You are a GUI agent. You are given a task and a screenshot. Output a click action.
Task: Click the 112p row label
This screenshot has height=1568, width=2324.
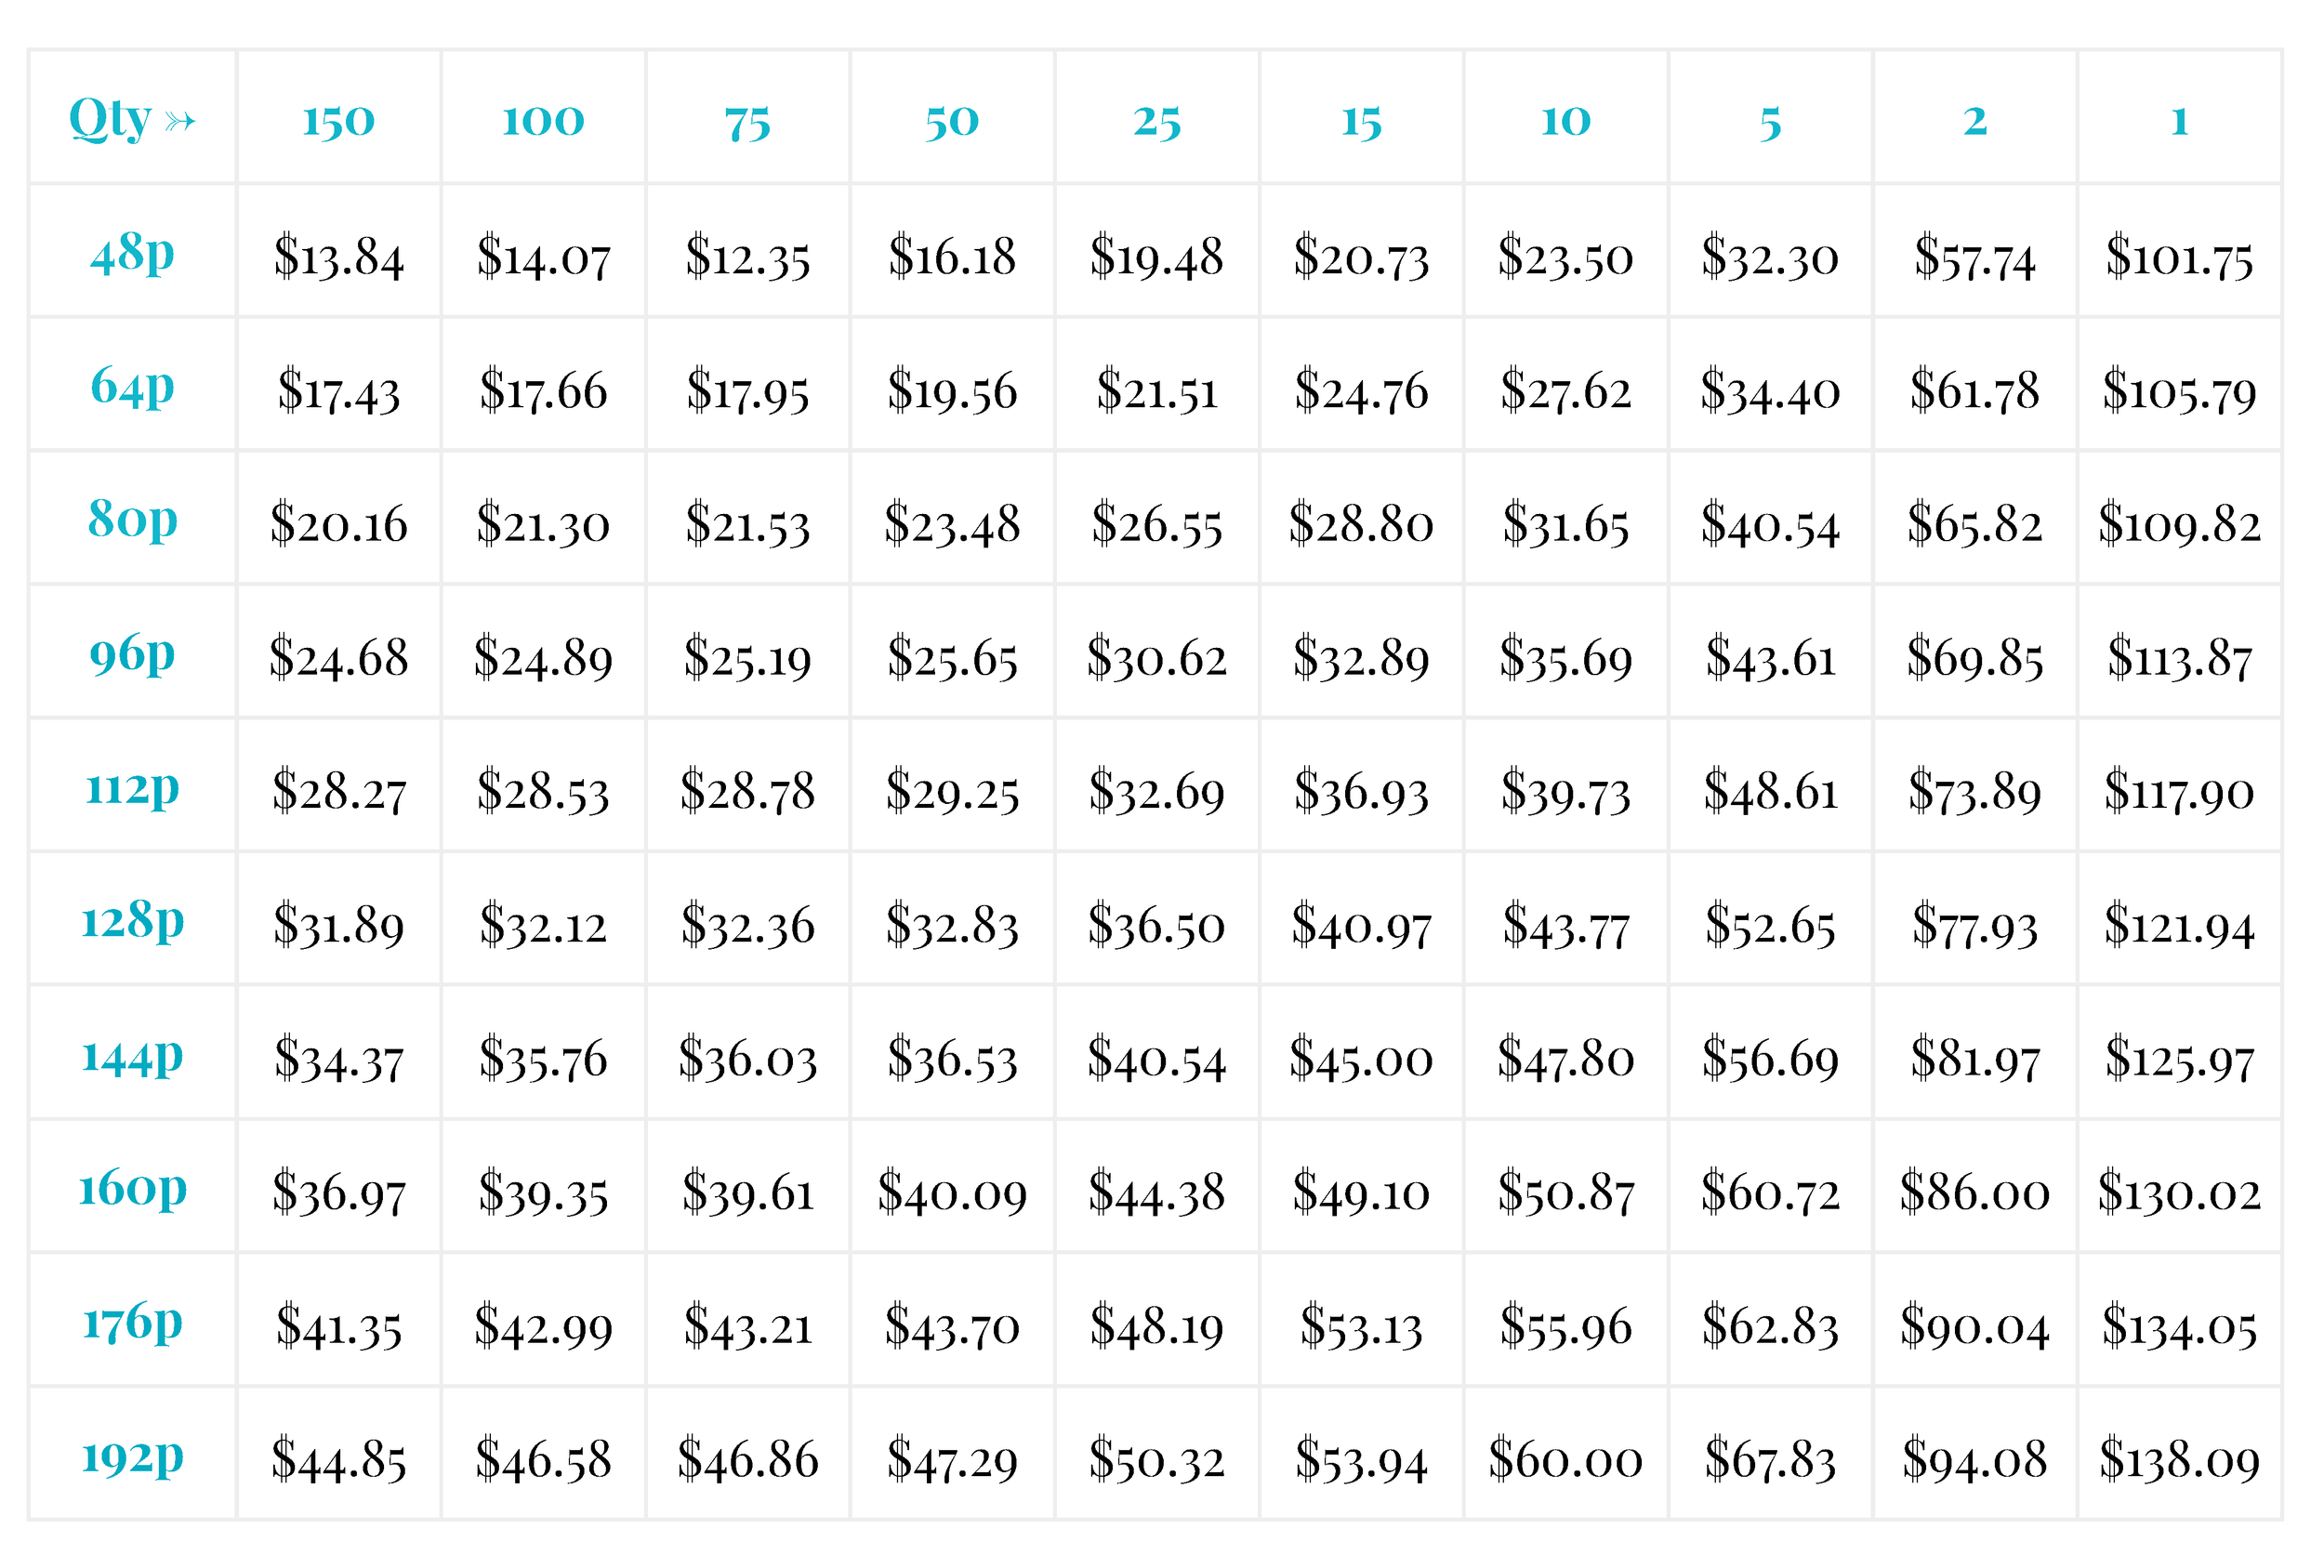(x=133, y=787)
